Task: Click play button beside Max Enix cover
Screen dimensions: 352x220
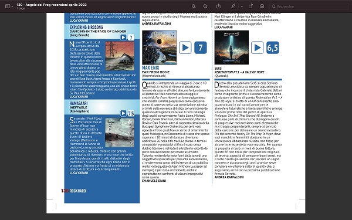Action: [185, 48]
